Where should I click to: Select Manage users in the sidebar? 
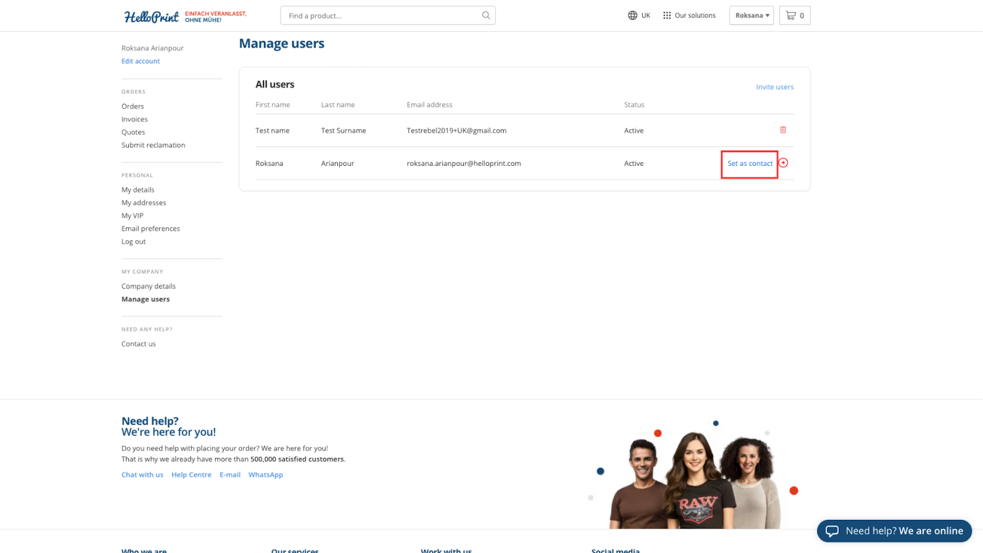point(146,299)
